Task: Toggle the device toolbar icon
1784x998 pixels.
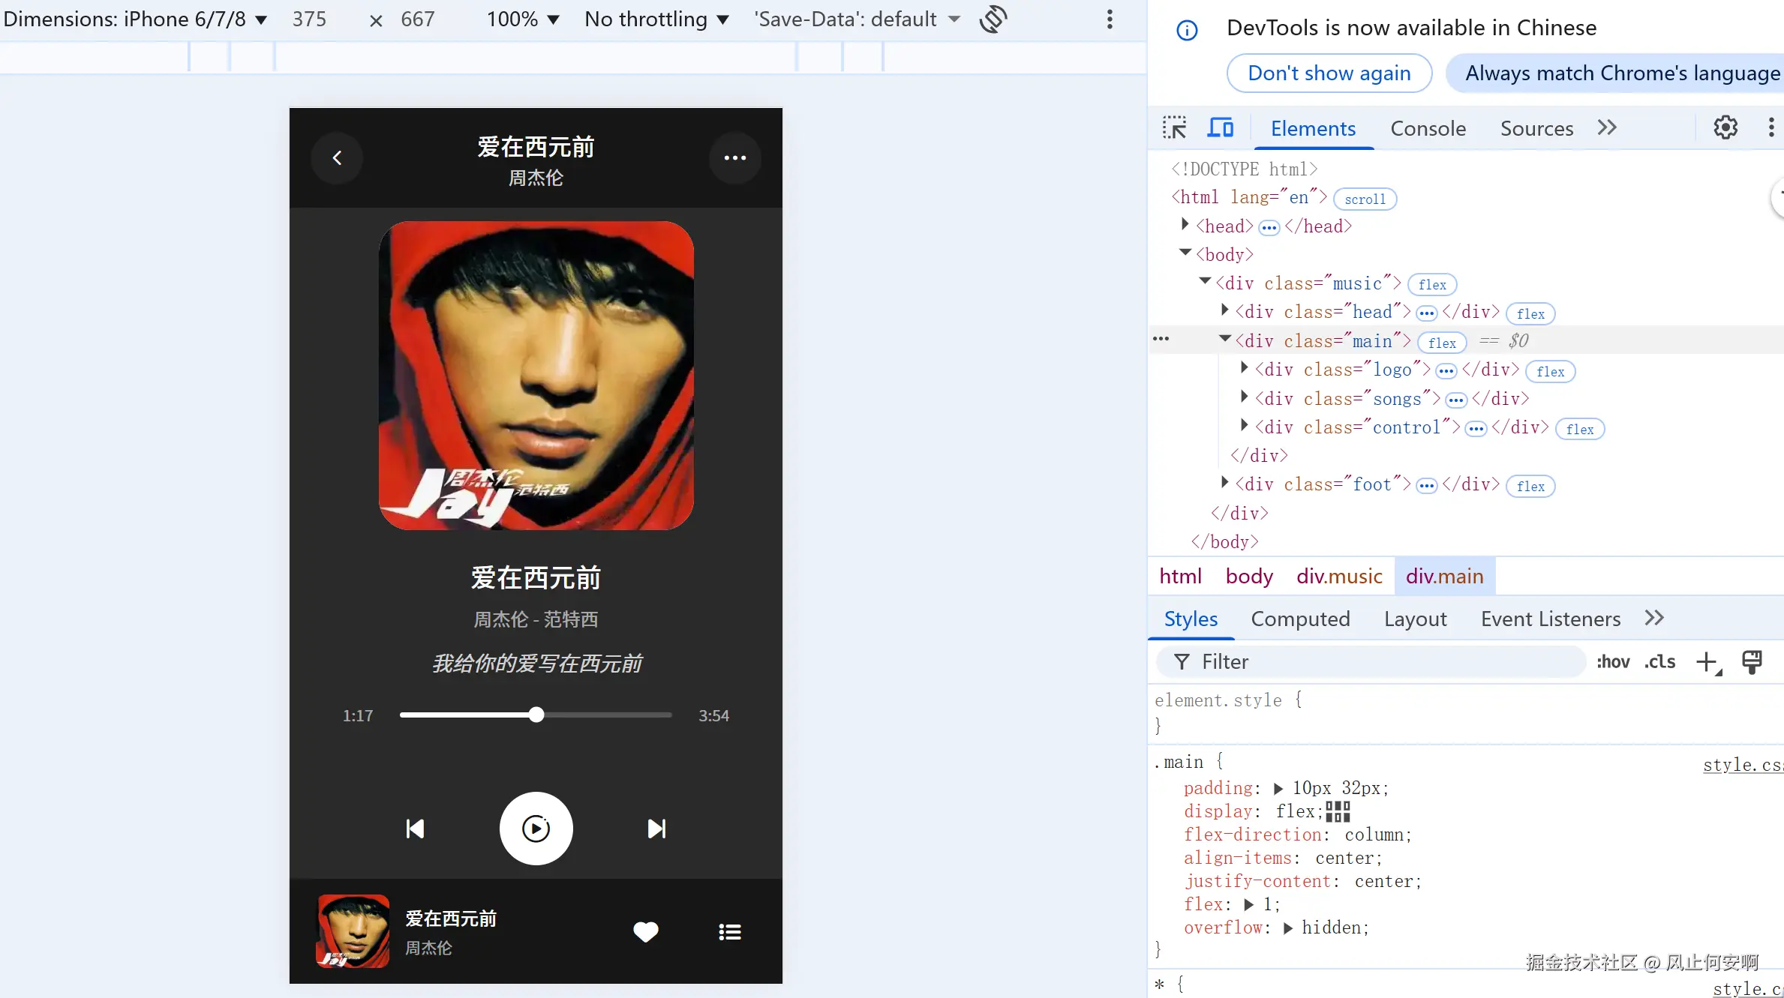Action: [1220, 128]
